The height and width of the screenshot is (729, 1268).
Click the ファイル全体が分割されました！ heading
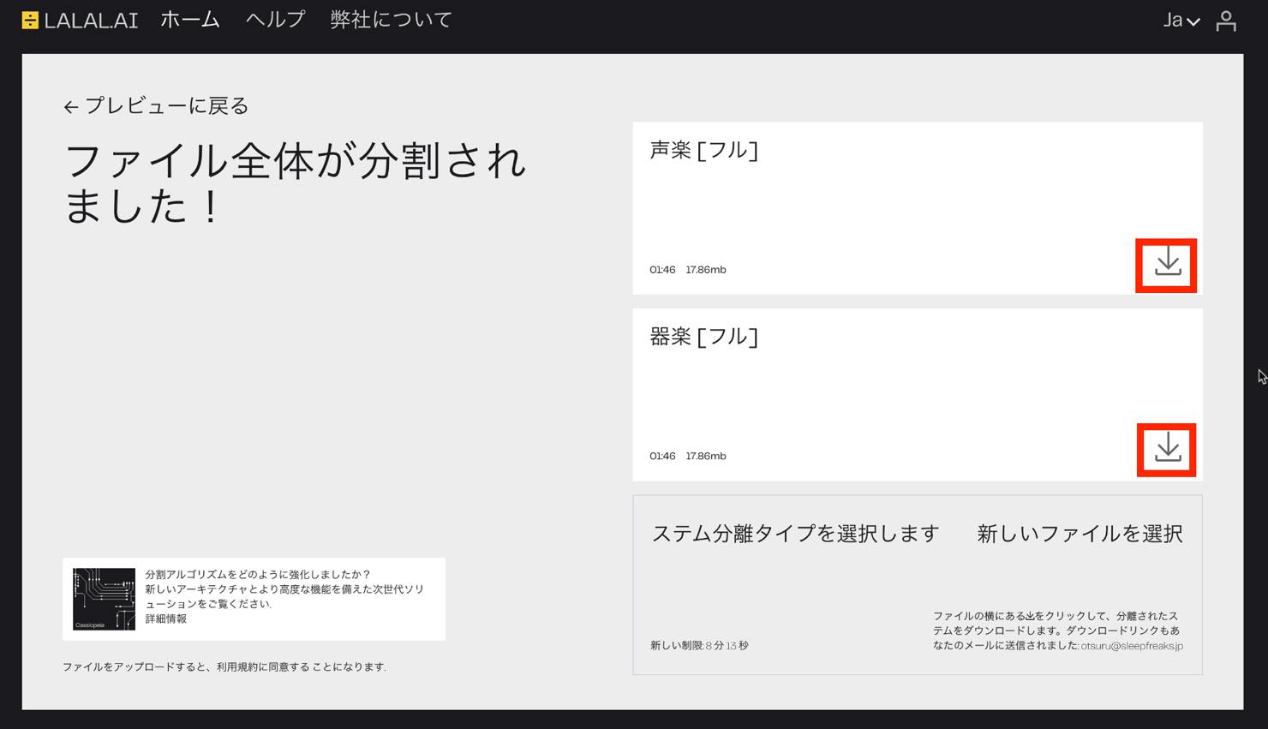click(x=296, y=184)
